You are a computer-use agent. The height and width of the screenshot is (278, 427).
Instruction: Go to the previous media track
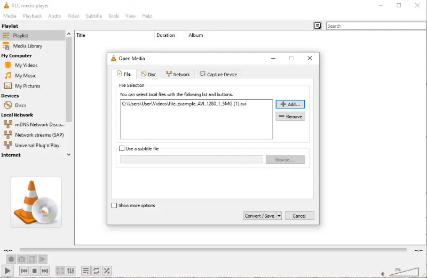24,271
